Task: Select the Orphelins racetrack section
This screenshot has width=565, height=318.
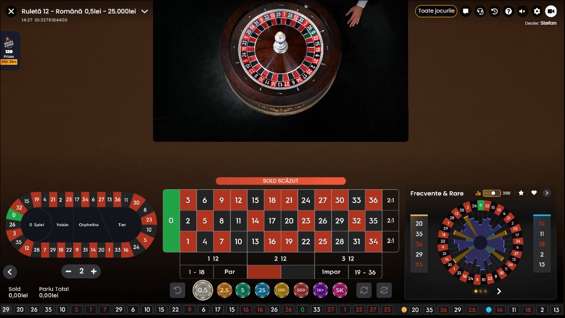Action: (x=89, y=225)
